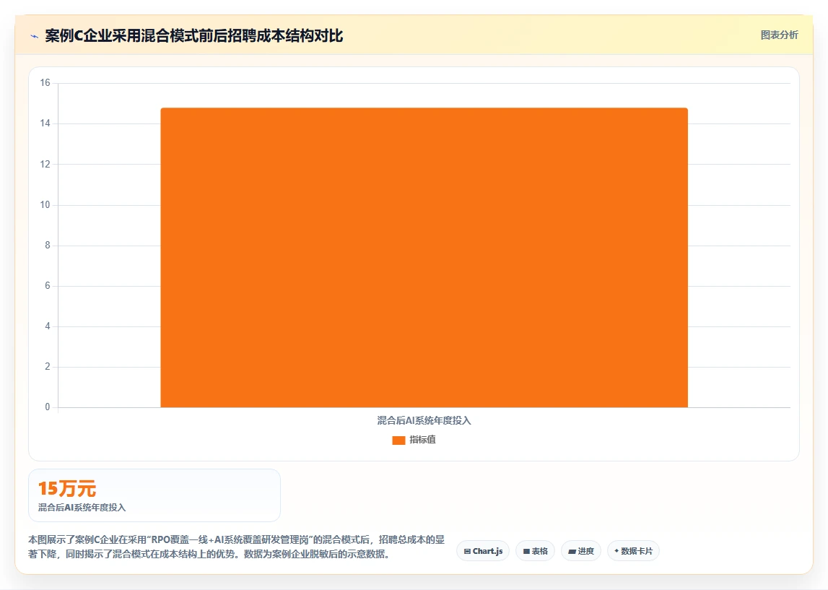Click the y-axis value 4

point(48,326)
